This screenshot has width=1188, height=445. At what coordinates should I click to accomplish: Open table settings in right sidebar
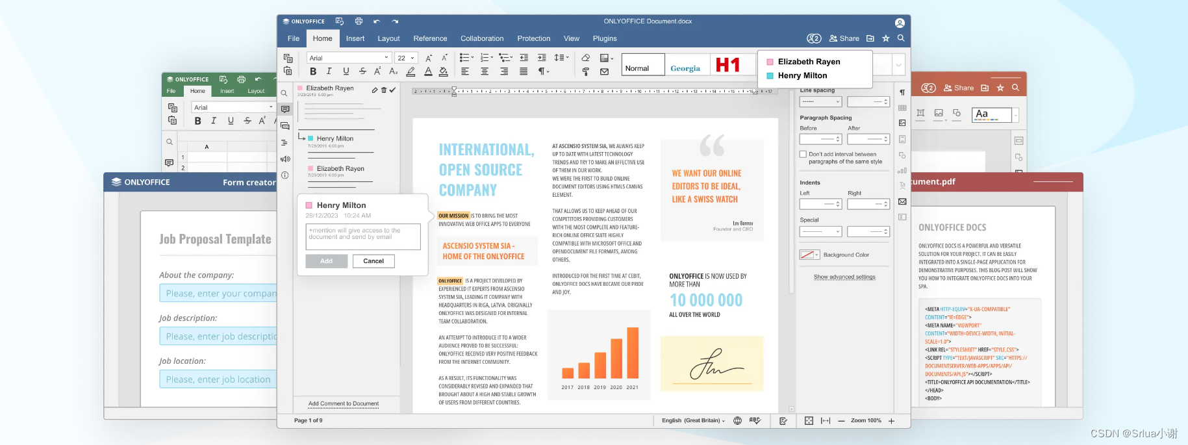902,108
